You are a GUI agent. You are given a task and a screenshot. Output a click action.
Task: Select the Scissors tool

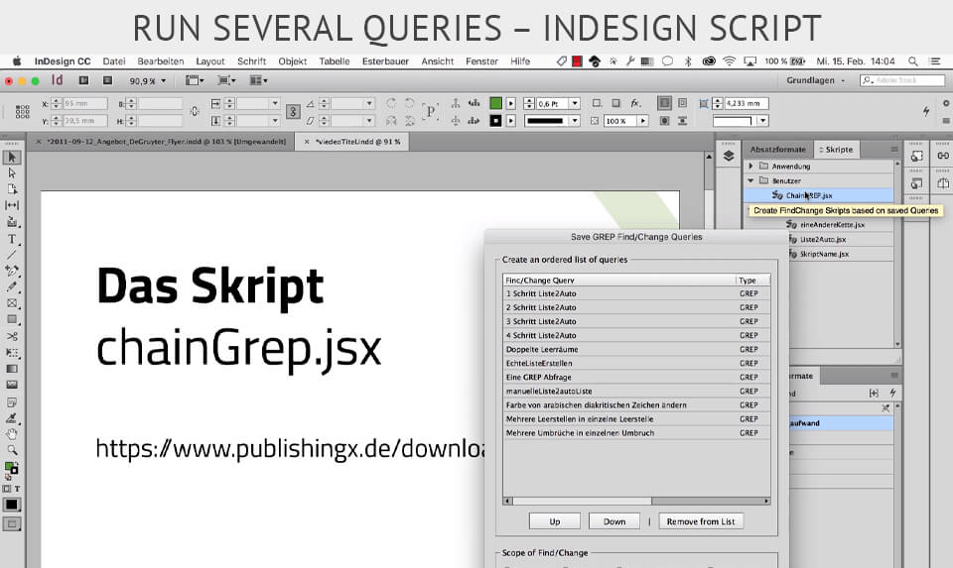(12, 336)
